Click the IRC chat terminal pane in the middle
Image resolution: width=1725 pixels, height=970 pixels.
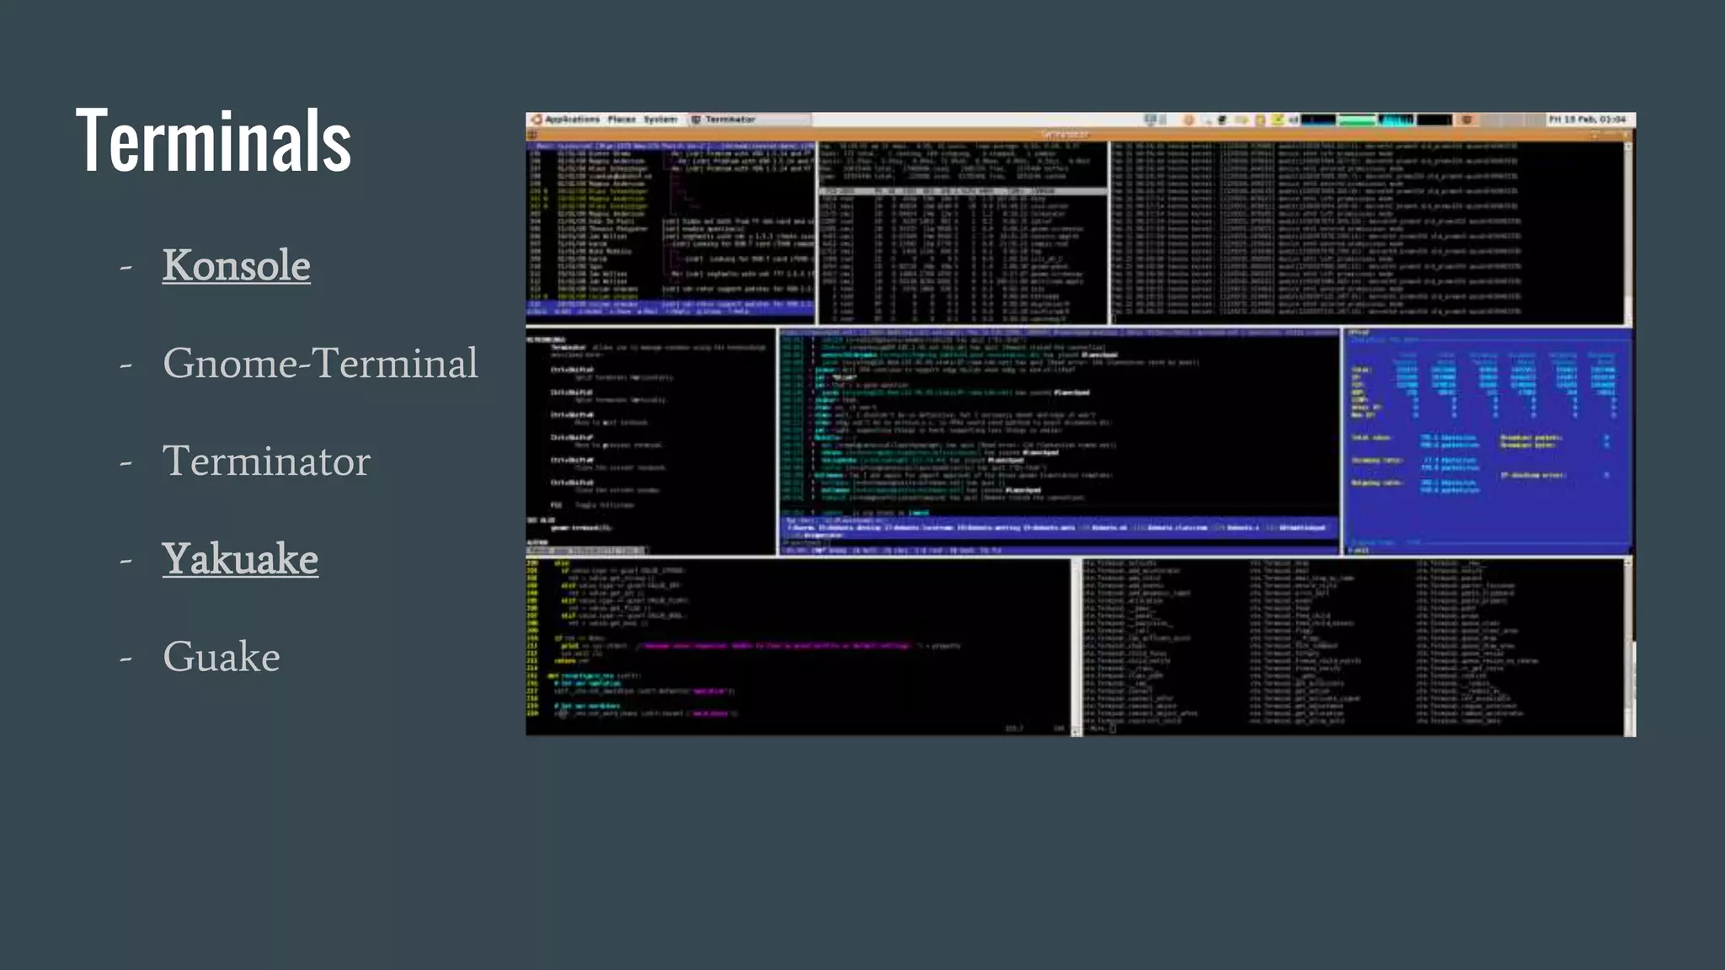click(x=1059, y=441)
